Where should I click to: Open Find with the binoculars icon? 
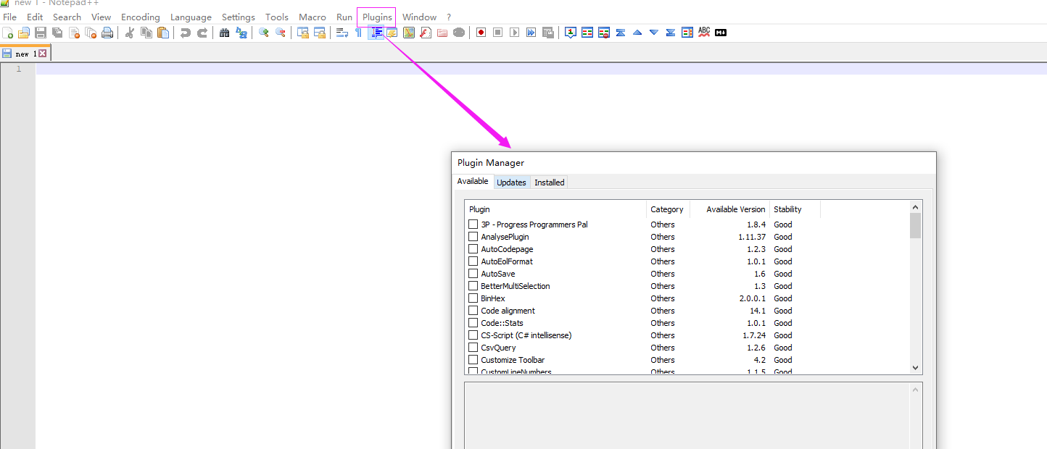coord(224,33)
